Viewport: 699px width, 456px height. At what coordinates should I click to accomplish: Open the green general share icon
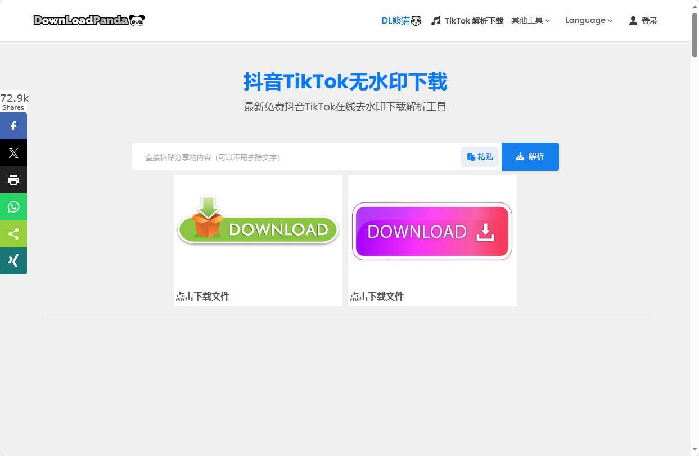pyautogui.click(x=13, y=234)
